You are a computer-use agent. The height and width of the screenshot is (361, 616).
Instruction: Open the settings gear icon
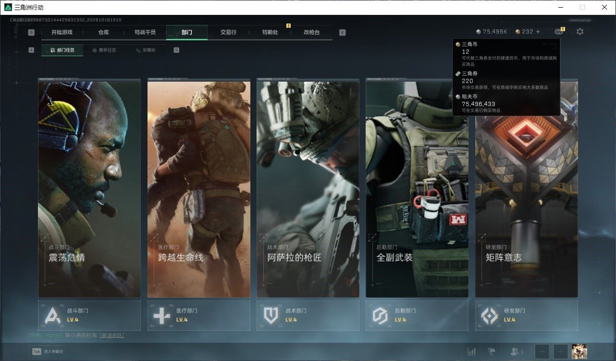[580, 32]
